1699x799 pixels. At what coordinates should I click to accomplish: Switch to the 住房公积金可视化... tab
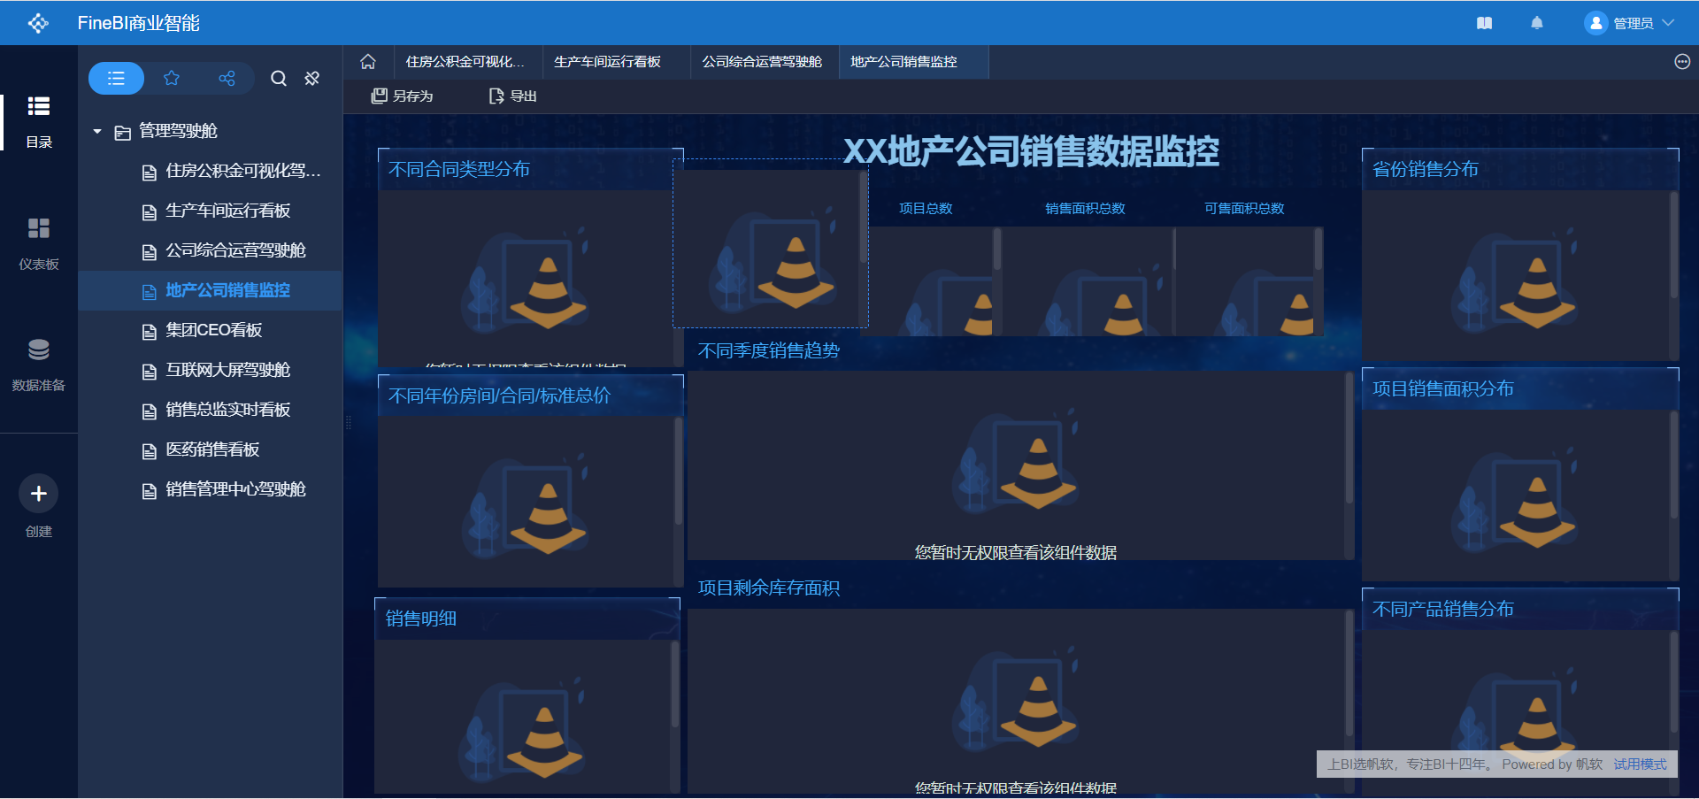coord(468,62)
